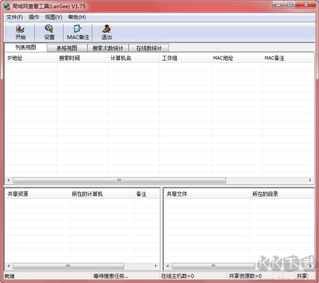Open the 操作 menu
This screenshot has height=283, width=319.
click(x=34, y=18)
